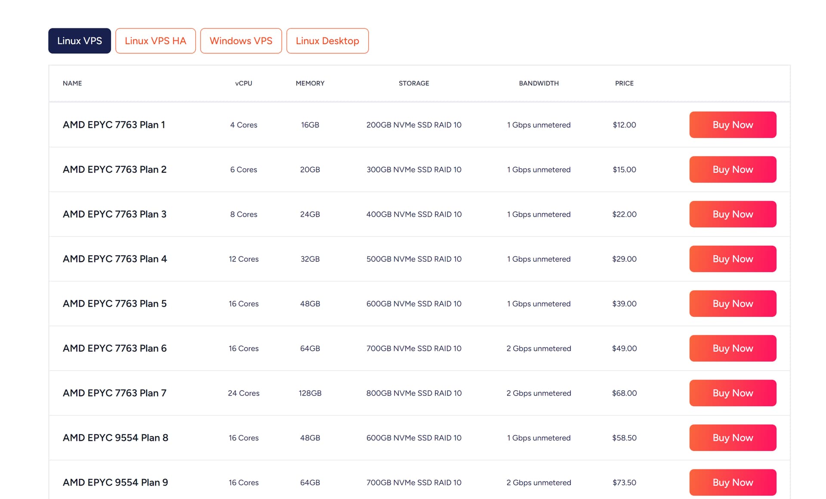826x499 pixels.
Task: Click 300GB NVMe SSD RAID 10 storage
Action: coord(414,169)
